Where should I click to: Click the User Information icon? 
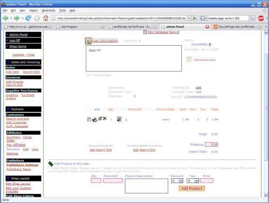point(88,41)
